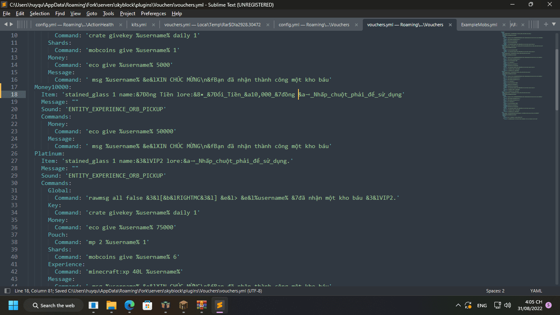Close the ActionHealth config.yml tab
Image resolution: width=560 pixels, height=315 pixels.
(x=121, y=25)
